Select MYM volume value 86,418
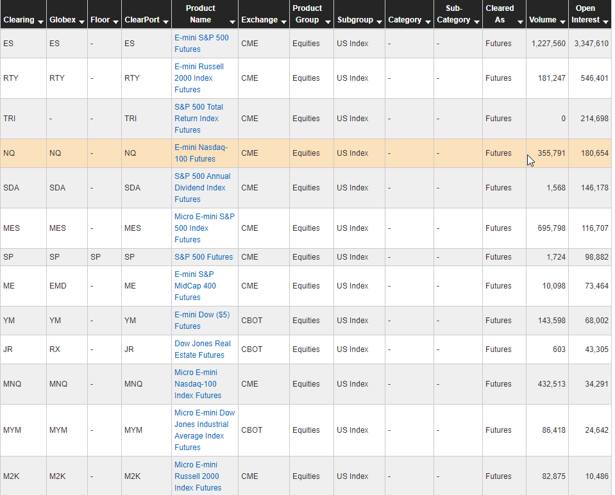This screenshot has width=615, height=495. click(x=554, y=430)
